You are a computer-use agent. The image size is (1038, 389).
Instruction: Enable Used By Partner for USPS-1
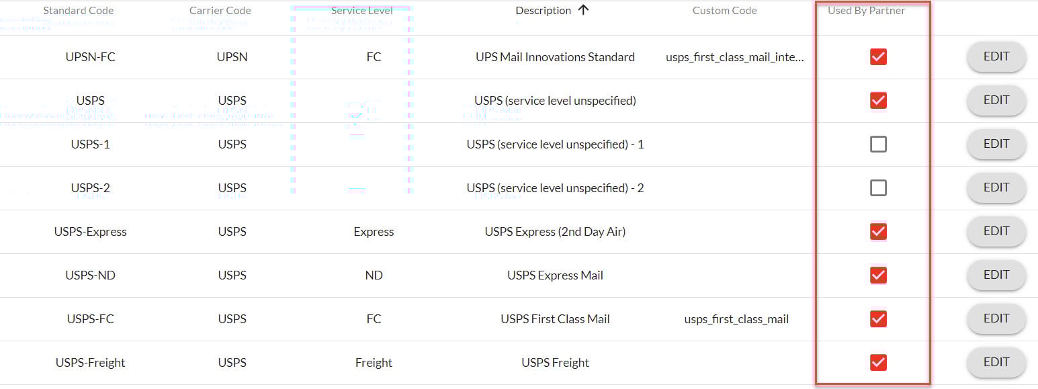[877, 144]
